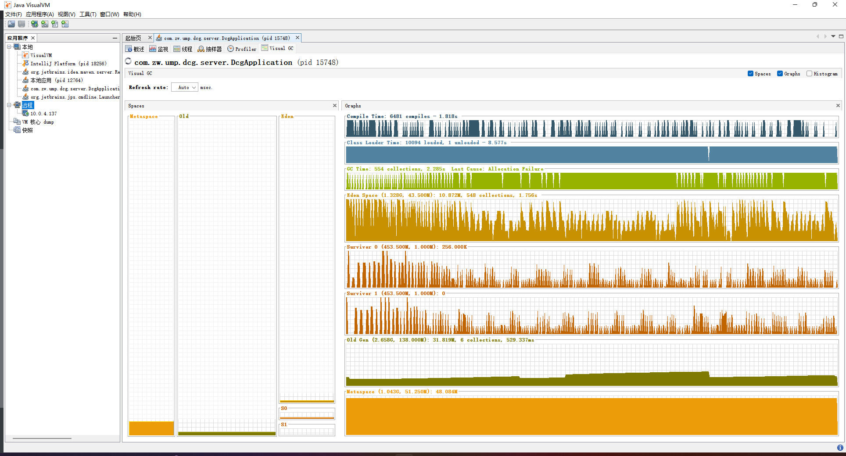The height and width of the screenshot is (456, 846).
Task: Close the Spaces panel
Action: point(335,106)
